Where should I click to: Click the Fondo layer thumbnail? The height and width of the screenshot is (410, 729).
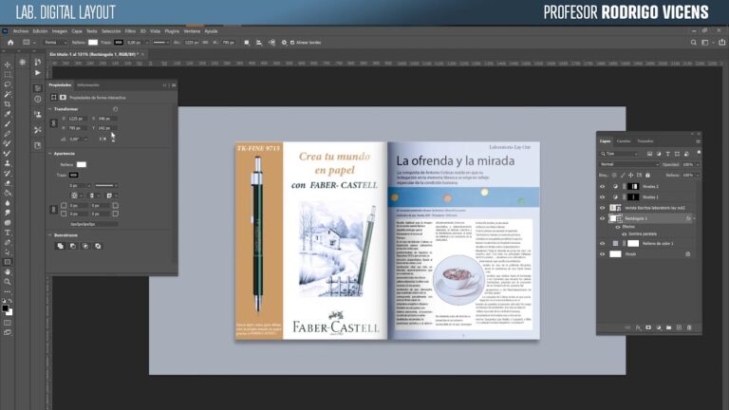point(615,254)
